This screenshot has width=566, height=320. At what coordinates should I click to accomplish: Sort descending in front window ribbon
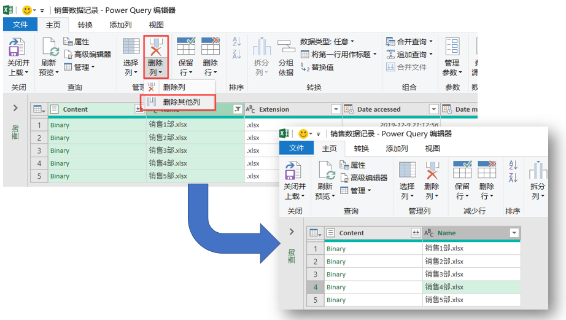click(513, 178)
